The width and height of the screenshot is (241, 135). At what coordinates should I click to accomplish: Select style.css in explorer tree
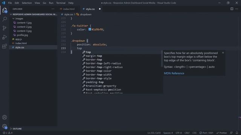click(20, 48)
